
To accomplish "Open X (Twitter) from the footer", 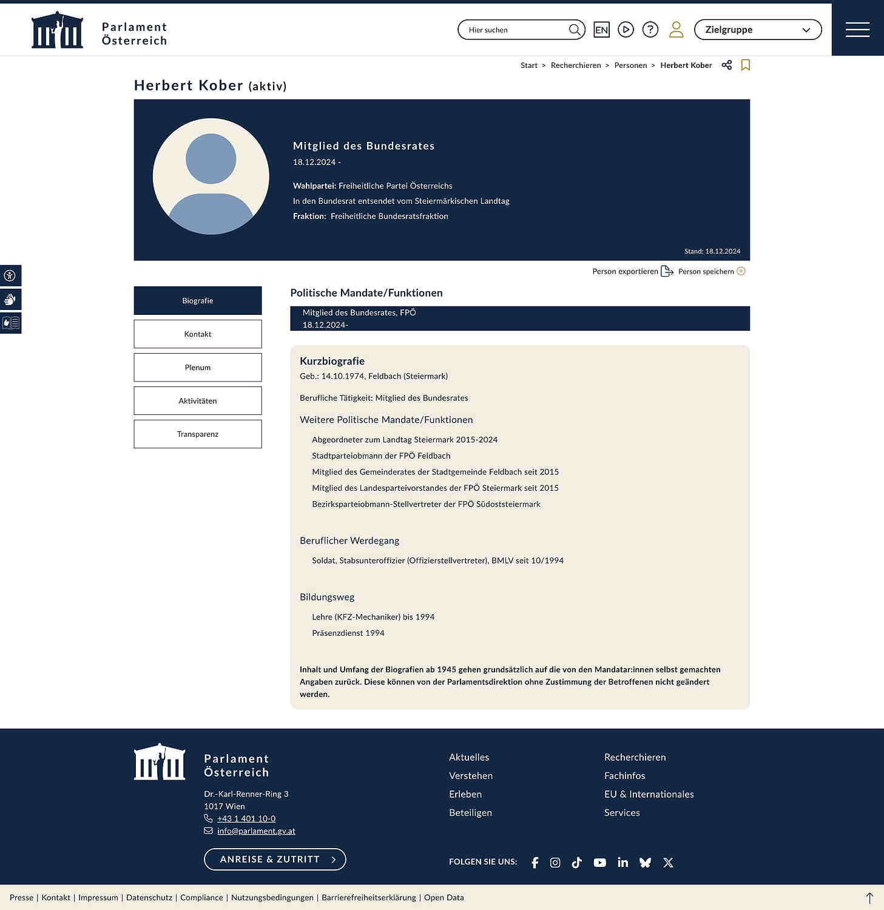I will [668, 863].
